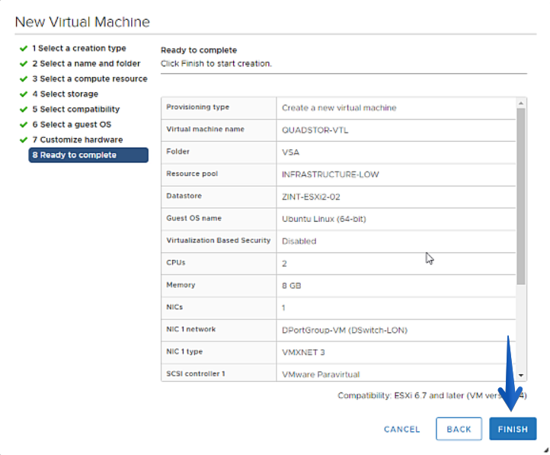Screen dimensions: 550x455
Task: Open step 2 Select a name and folder
Action: tap(86, 63)
